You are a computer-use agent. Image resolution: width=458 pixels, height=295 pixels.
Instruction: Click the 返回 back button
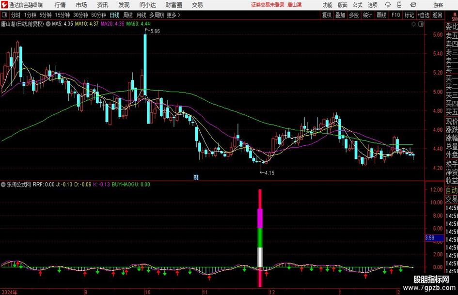click(437, 15)
